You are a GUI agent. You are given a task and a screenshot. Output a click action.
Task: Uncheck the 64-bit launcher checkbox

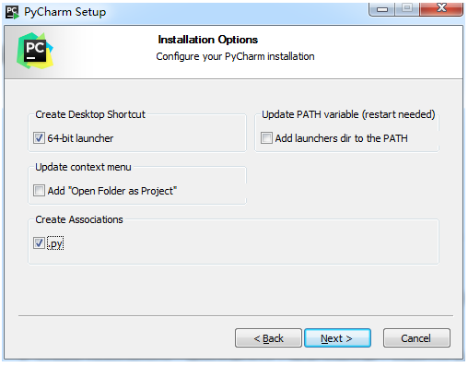coord(39,138)
